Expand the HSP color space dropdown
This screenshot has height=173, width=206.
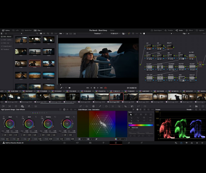(x=122, y=139)
